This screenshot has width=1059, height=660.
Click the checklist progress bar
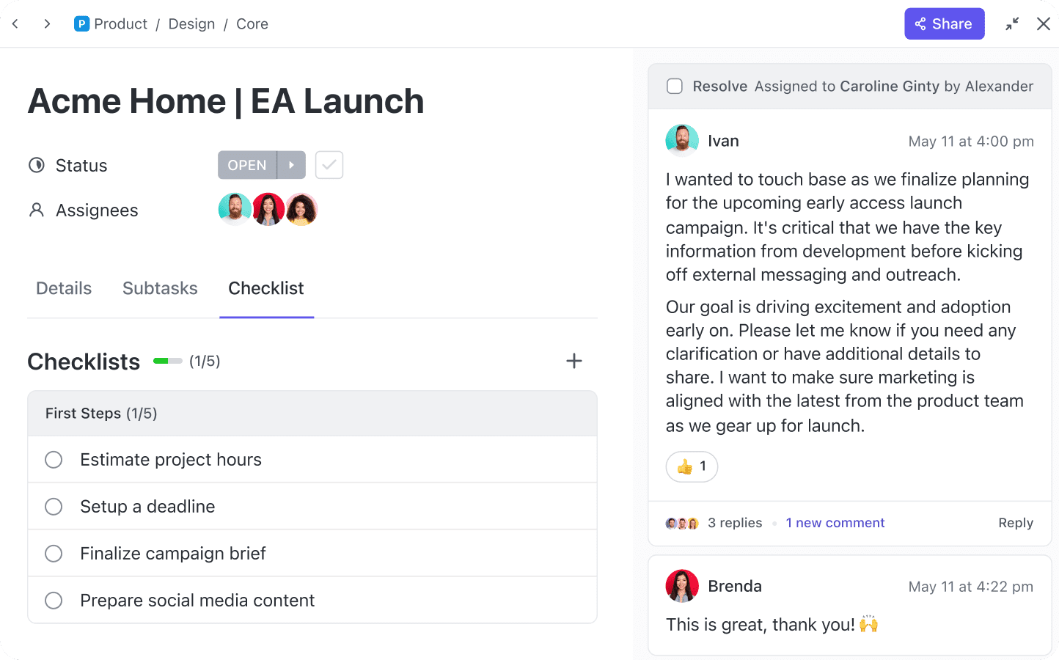(x=167, y=361)
